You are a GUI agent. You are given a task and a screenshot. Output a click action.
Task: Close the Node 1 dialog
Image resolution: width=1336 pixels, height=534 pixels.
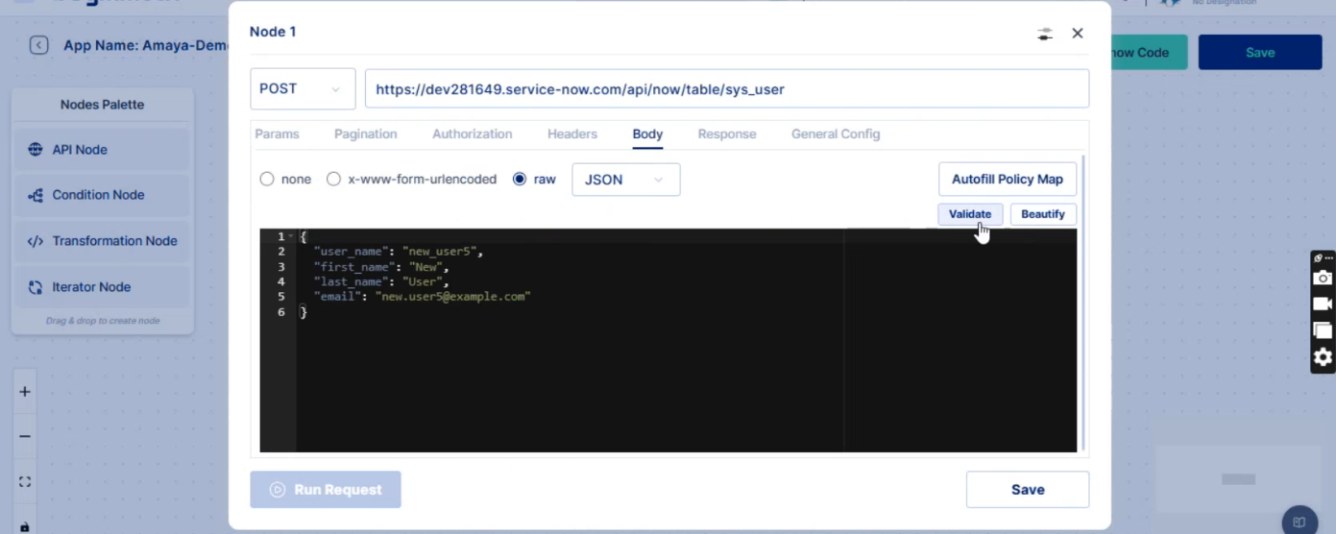[1078, 33]
